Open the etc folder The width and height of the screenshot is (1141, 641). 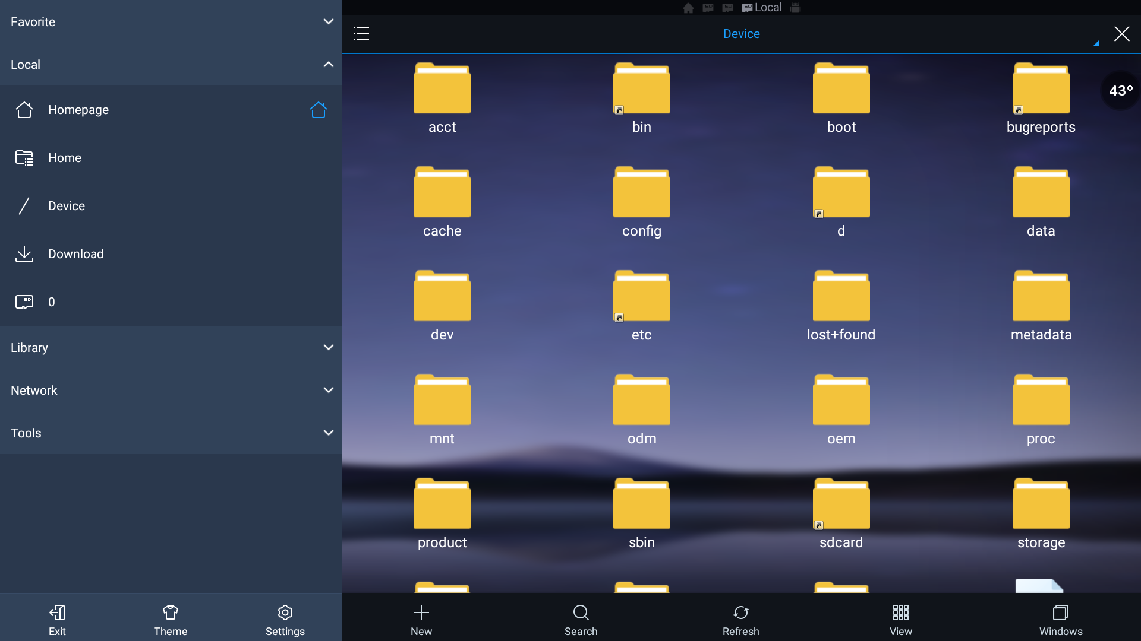[642, 307]
